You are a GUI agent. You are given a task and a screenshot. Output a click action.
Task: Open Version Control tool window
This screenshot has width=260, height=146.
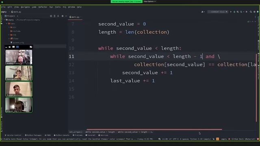[x=13, y=135]
